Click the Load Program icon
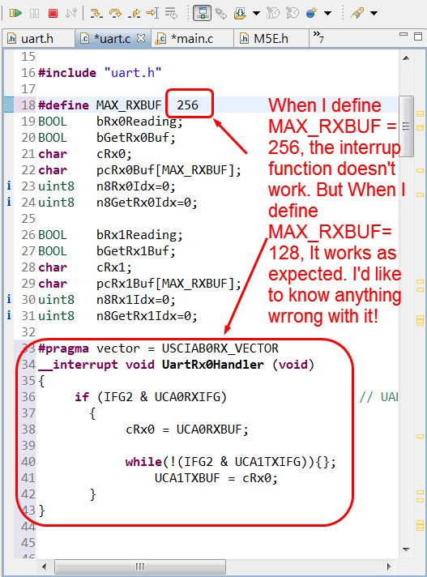 coord(240,14)
